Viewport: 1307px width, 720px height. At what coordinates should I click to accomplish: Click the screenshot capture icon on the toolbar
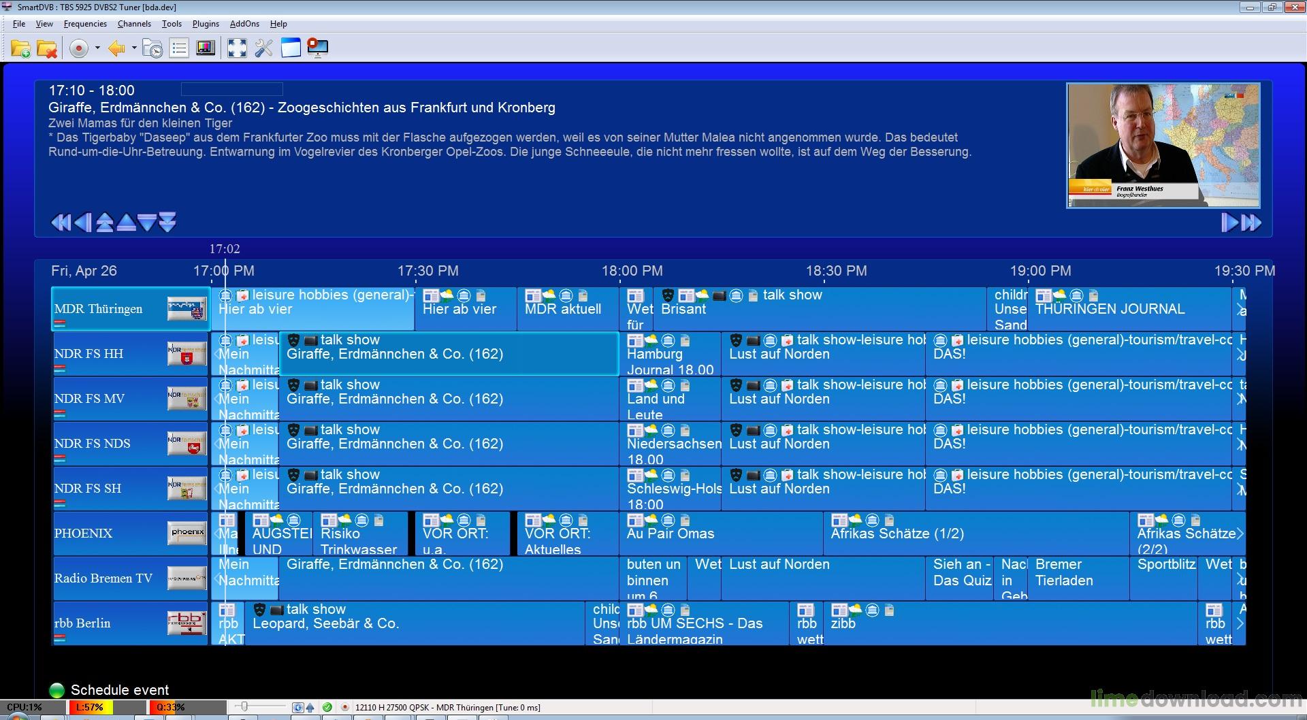click(318, 48)
